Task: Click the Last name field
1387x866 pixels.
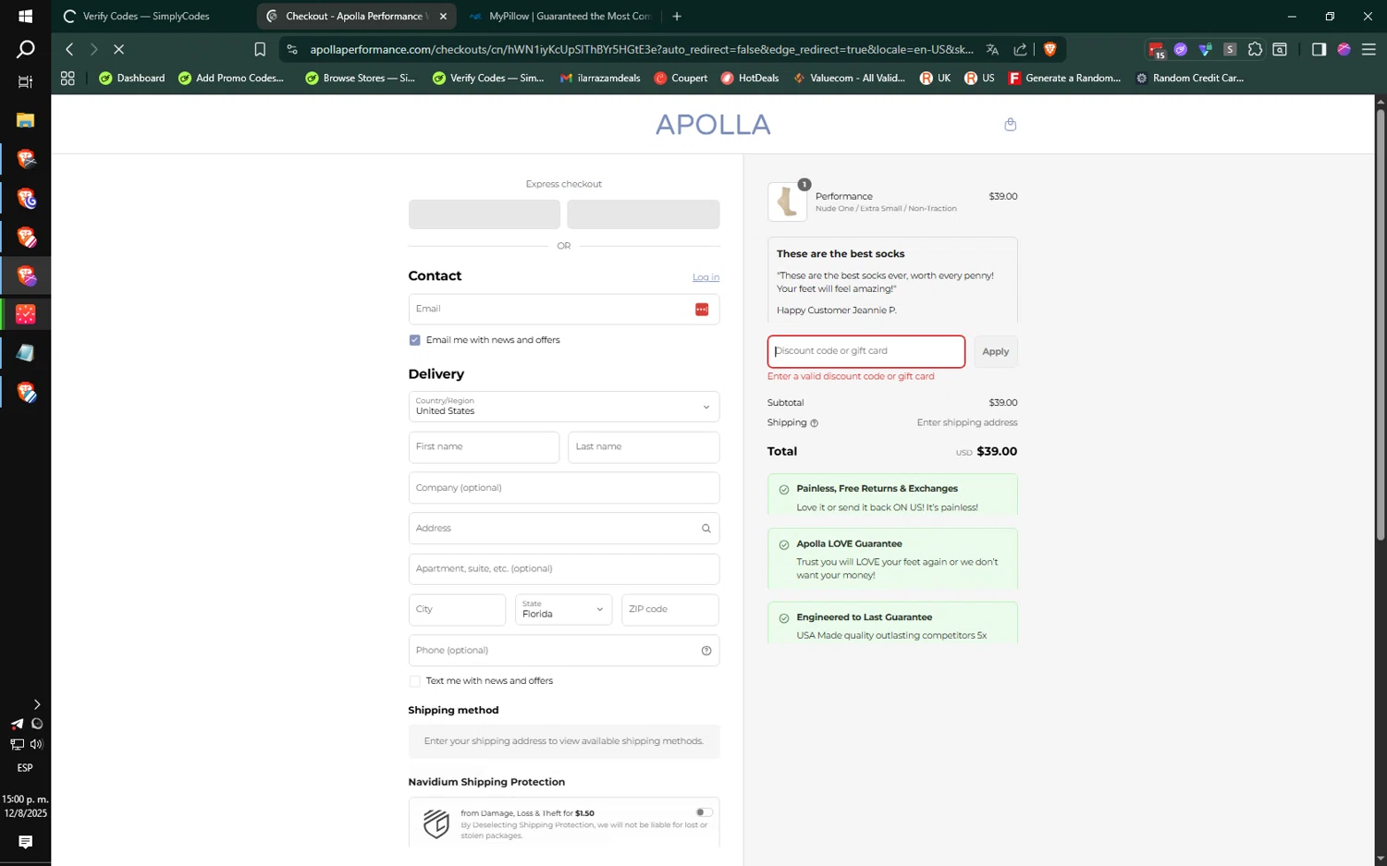Action: (644, 447)
